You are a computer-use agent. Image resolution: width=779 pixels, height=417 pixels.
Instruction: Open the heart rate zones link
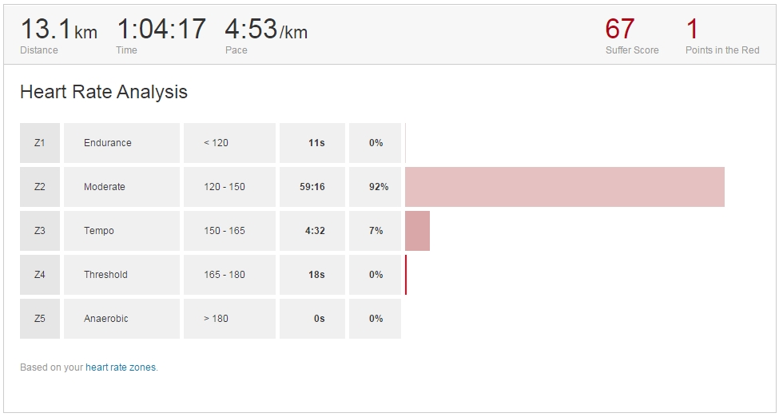(x=121, y=367)
